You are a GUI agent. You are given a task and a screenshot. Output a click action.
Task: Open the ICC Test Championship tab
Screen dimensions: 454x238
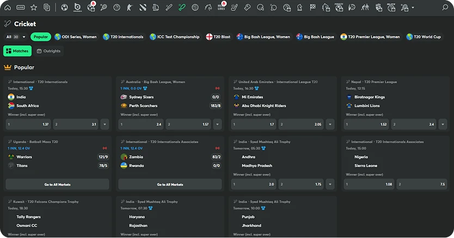(174, 36)
